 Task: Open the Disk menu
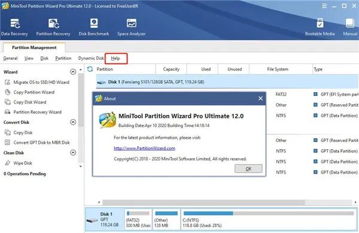pyautogui.click(x=44, y=58)
